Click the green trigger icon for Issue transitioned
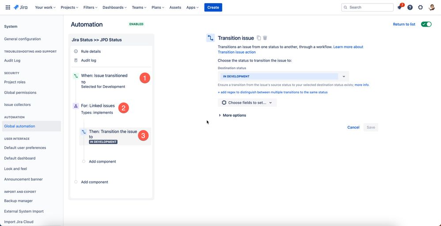This screenshot has height=226, width=441. pyautogui.click(x=76, y=76)
